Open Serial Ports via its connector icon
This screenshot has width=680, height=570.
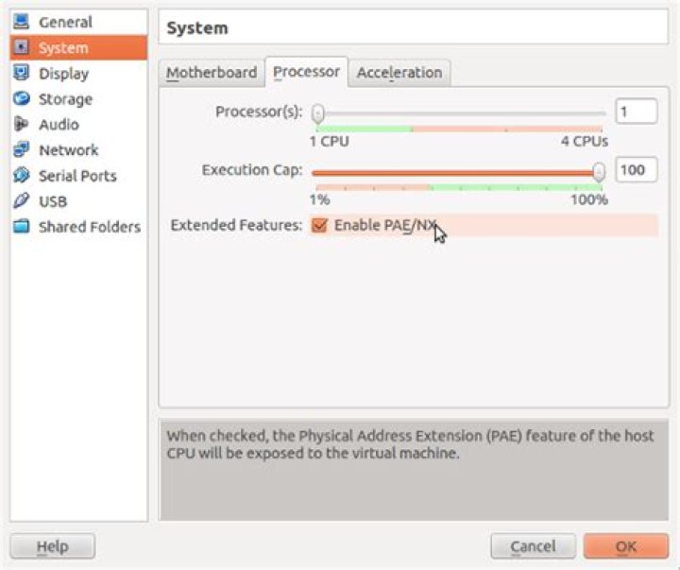click(x=21, y=176)
